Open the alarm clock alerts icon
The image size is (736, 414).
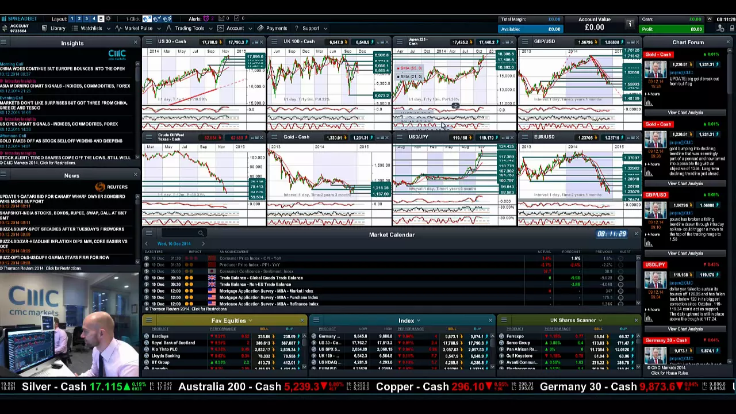point(206,19)
